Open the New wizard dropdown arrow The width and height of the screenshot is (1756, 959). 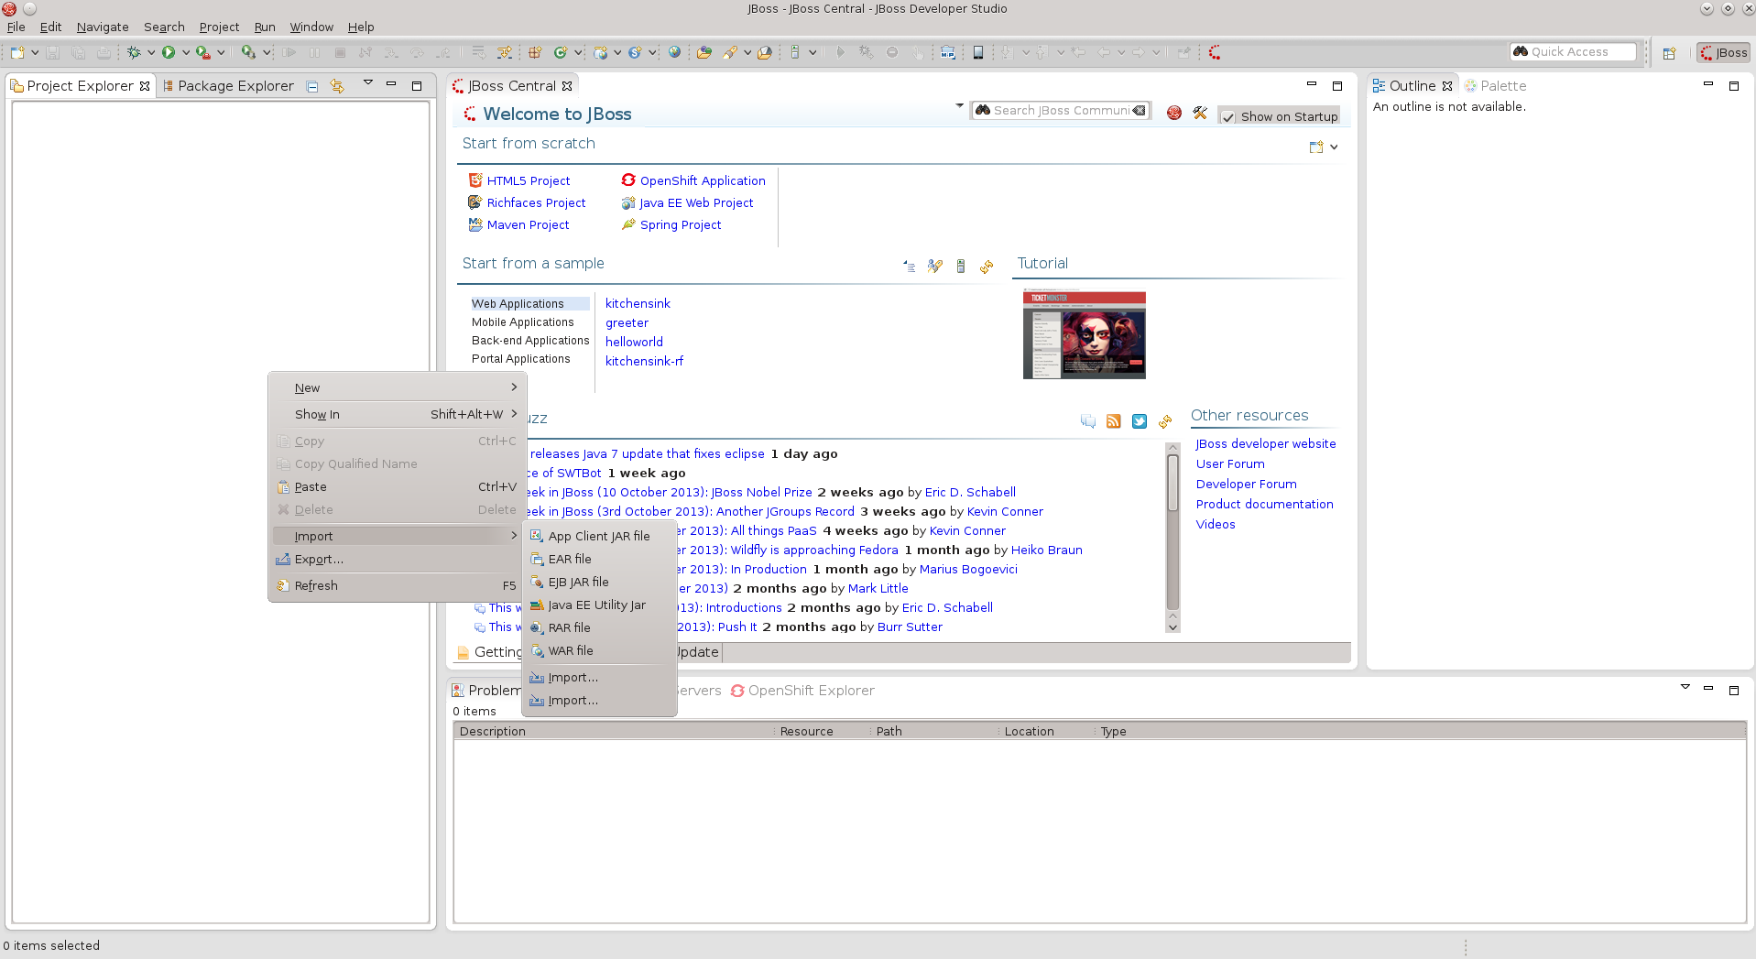[x=35, y=52]
